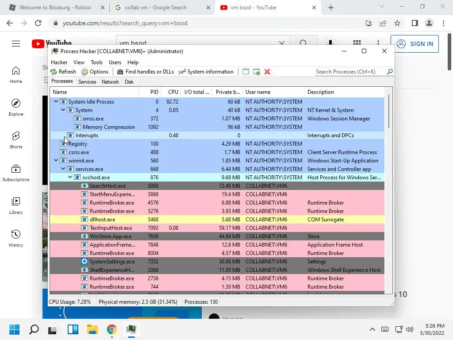The height and width of the screenshot is (340, 453).
Task: Click the YouTube apps grid icon
Action: [x=357, y=43]
